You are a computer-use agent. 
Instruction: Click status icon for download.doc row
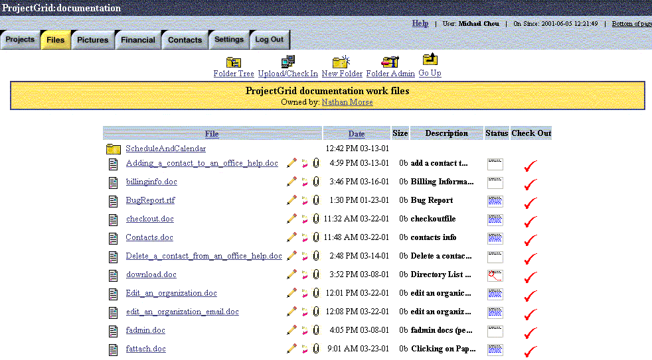click(x=495, y=275)
